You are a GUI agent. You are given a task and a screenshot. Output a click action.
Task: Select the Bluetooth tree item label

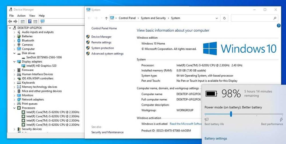28,41
